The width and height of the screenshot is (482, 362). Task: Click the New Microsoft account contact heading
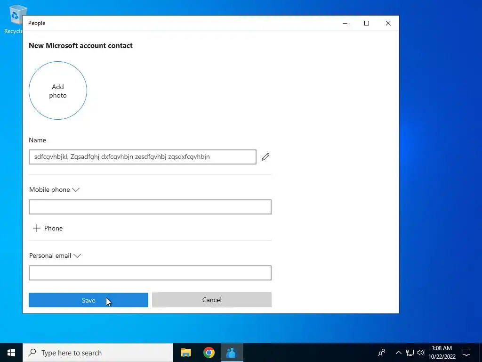(x=80, y=46)
